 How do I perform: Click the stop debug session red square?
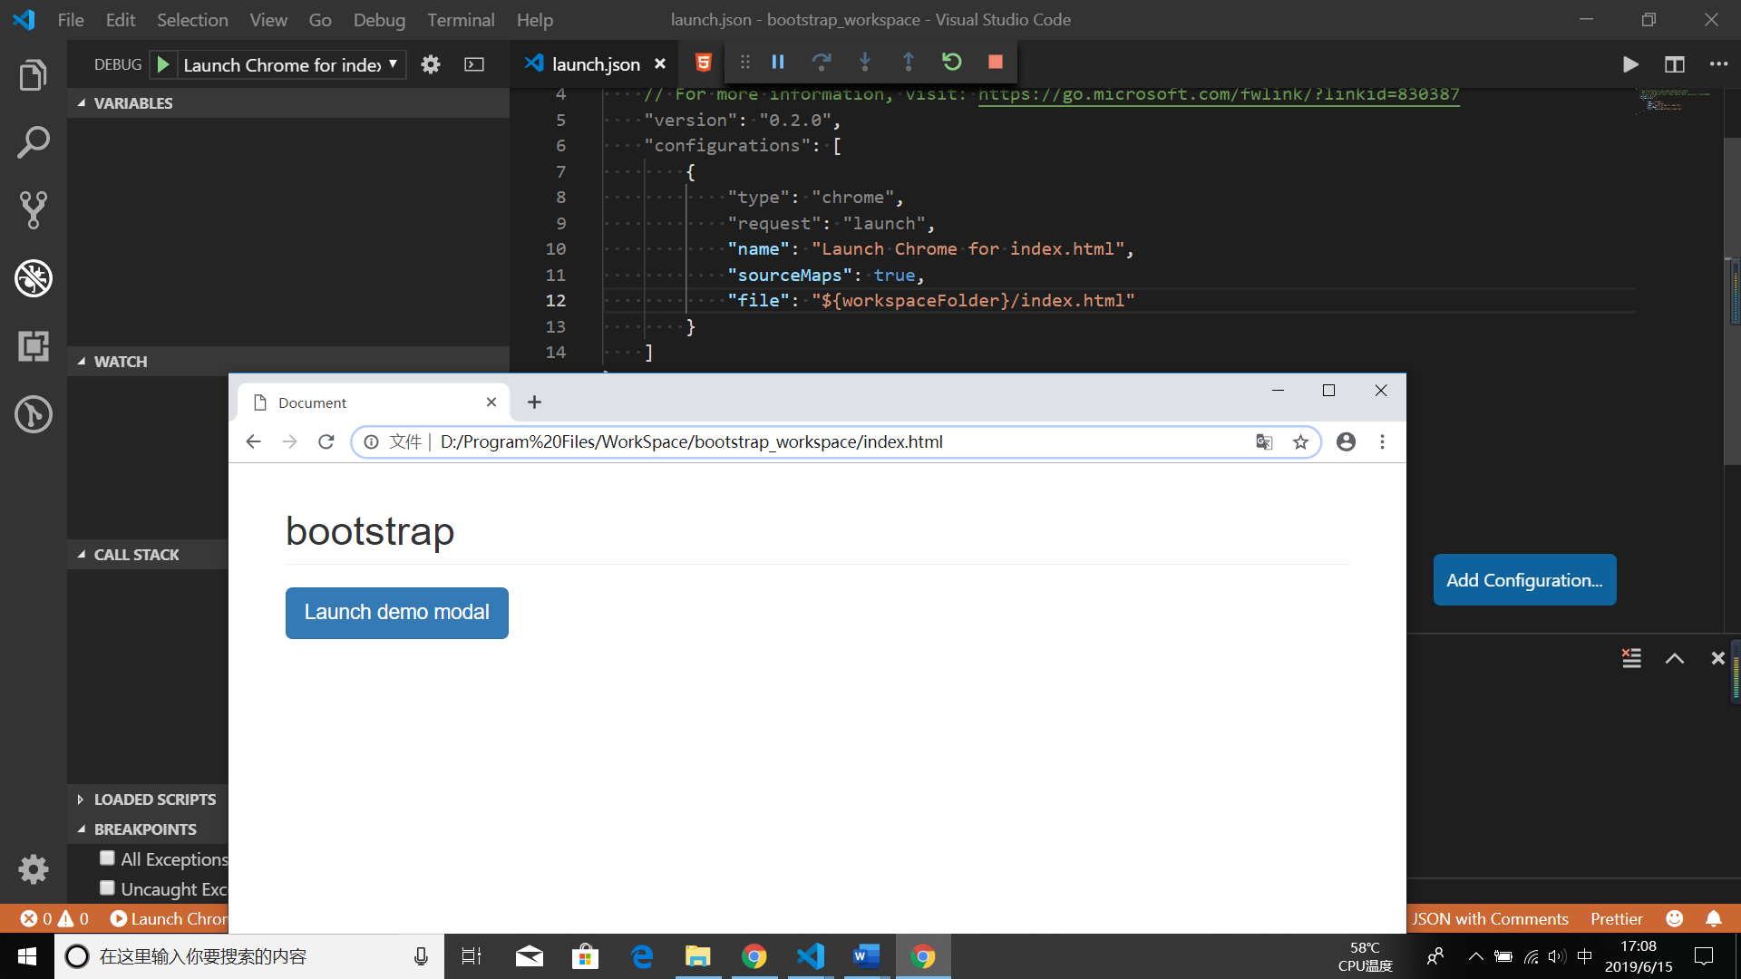pyautogui.click(x=996, y=63)
